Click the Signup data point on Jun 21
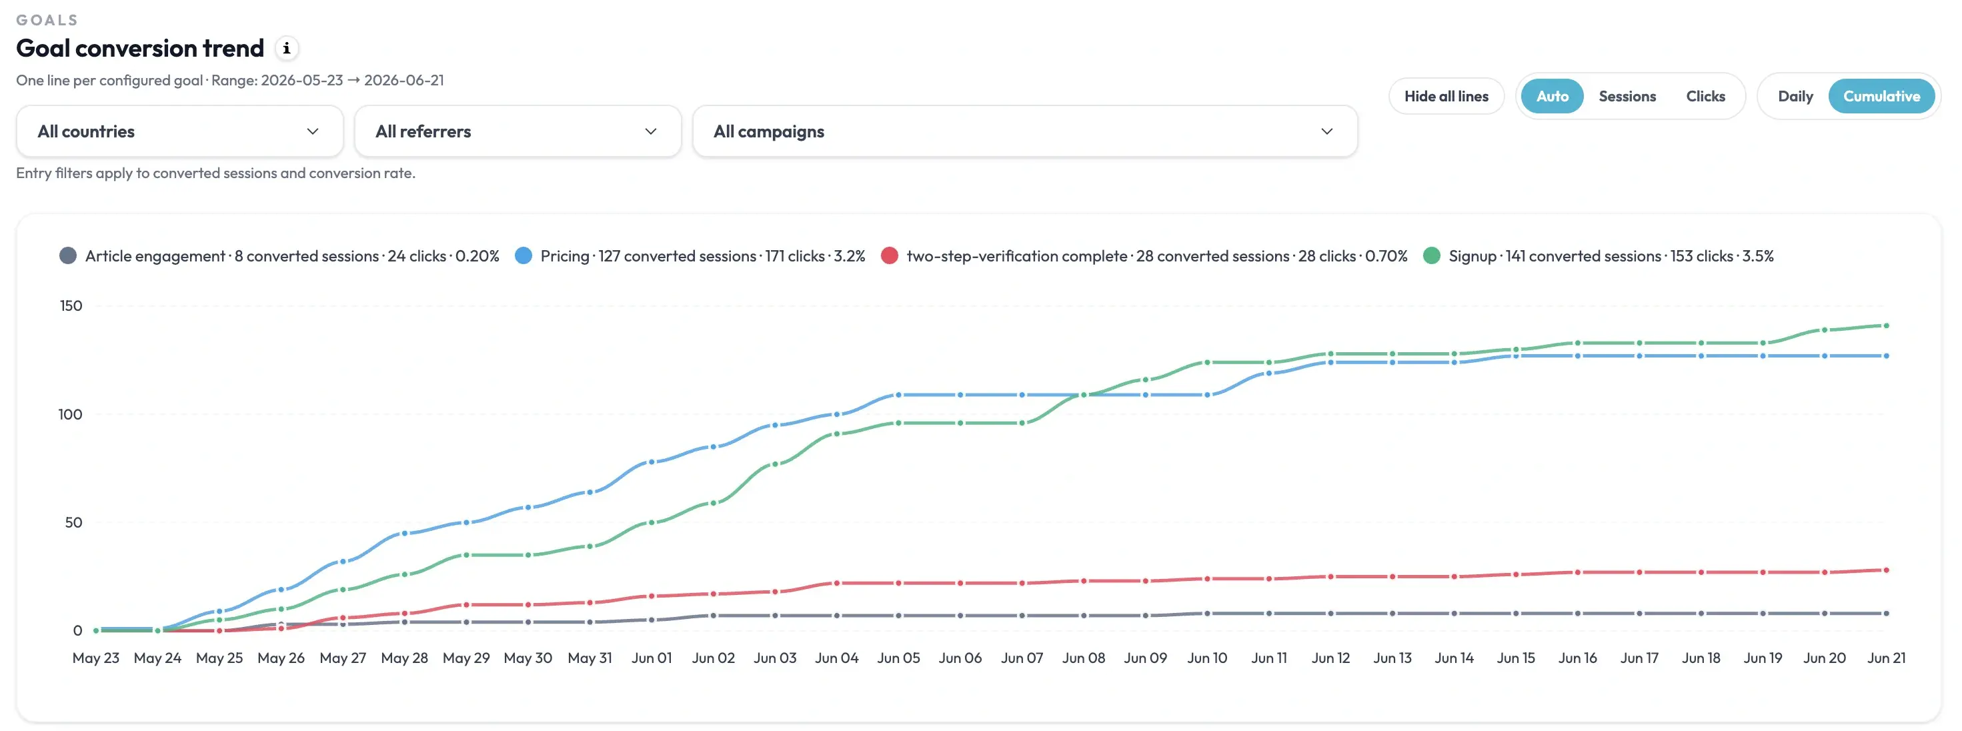 point(1886,326)
